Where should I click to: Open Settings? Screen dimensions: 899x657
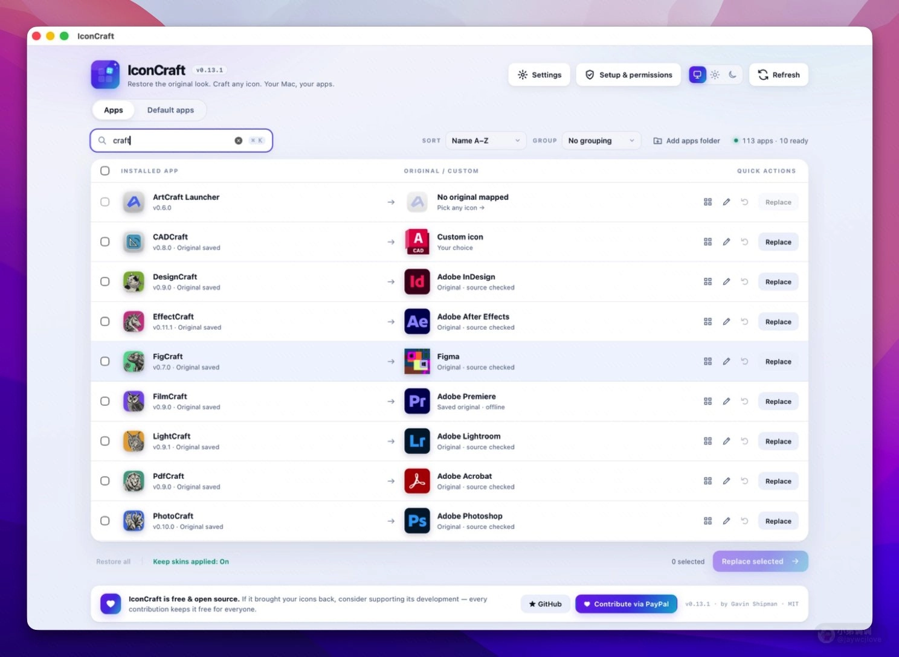tap(539, 75)
